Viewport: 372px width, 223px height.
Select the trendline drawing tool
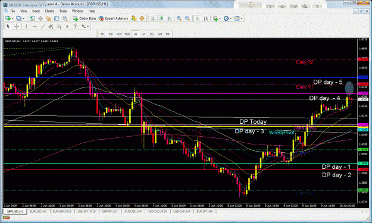[43, 26]
